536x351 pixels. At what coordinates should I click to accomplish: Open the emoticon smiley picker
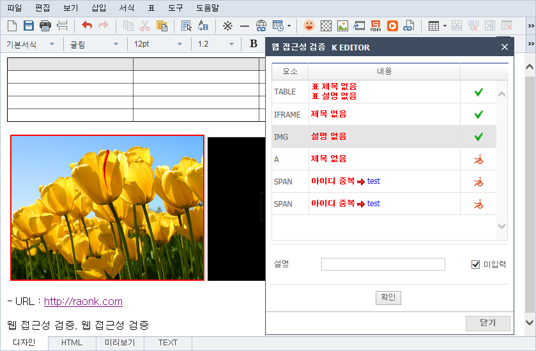click(309, 26)
